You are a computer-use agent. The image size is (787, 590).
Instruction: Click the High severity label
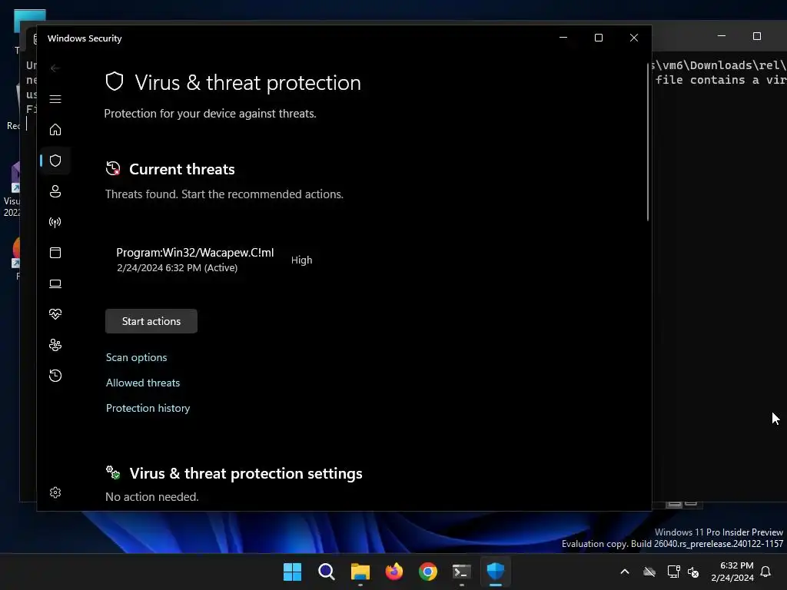click(301, 260)
